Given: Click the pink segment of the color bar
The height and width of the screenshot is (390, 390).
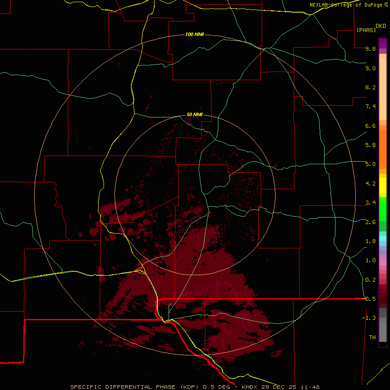Looking at the screenshot, I should coord(383,263).
